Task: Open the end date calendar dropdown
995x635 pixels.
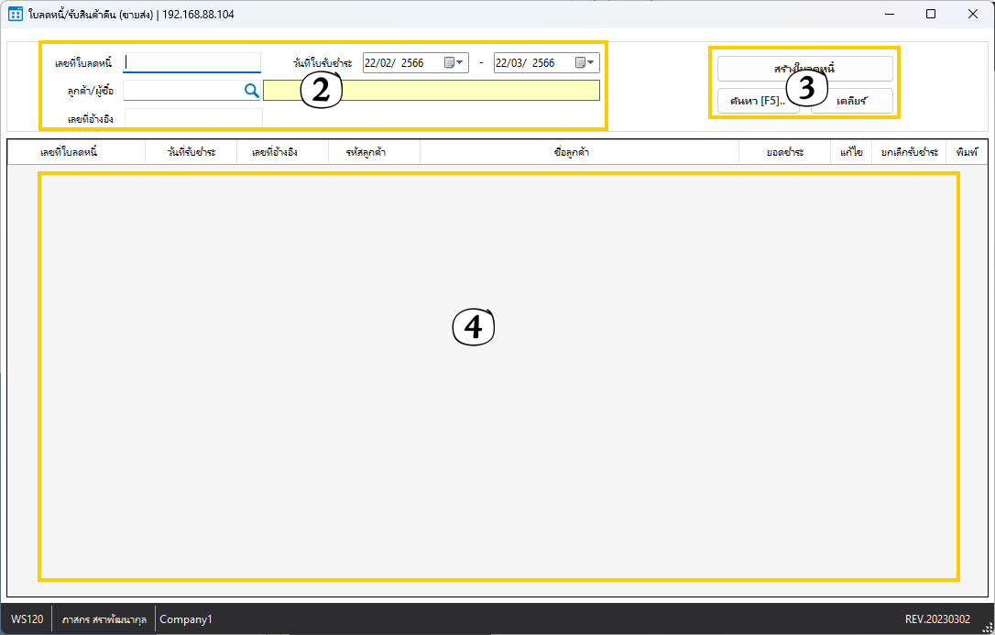Action: point(585,63)
